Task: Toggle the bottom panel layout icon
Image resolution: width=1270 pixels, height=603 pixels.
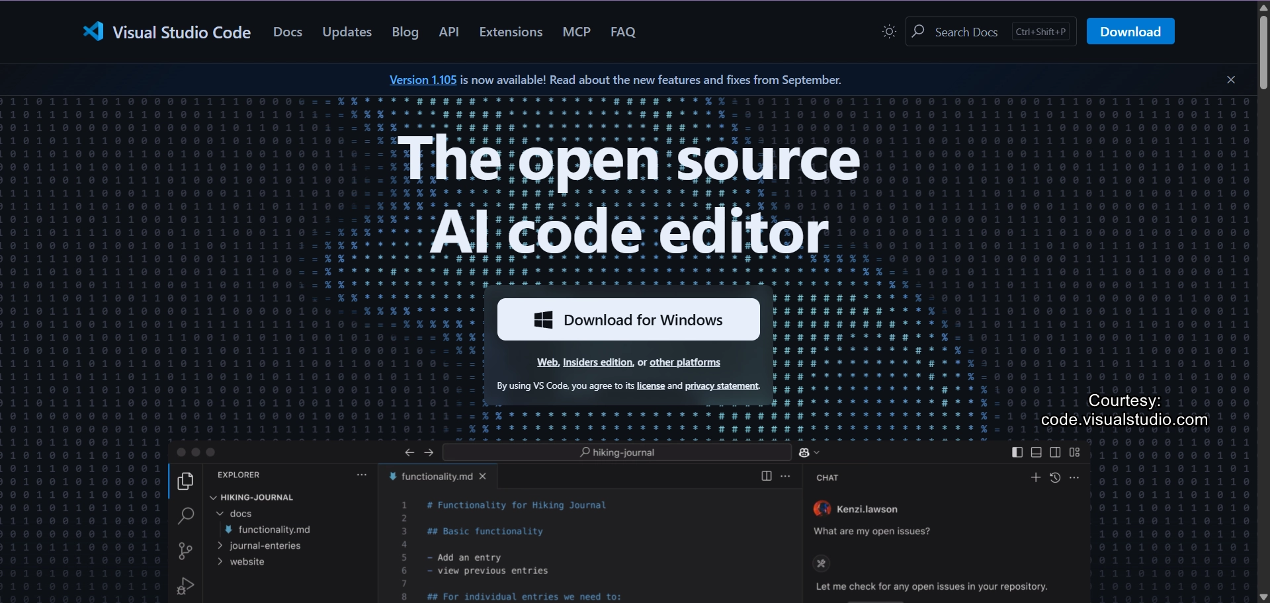Action: click(1037, 452)
